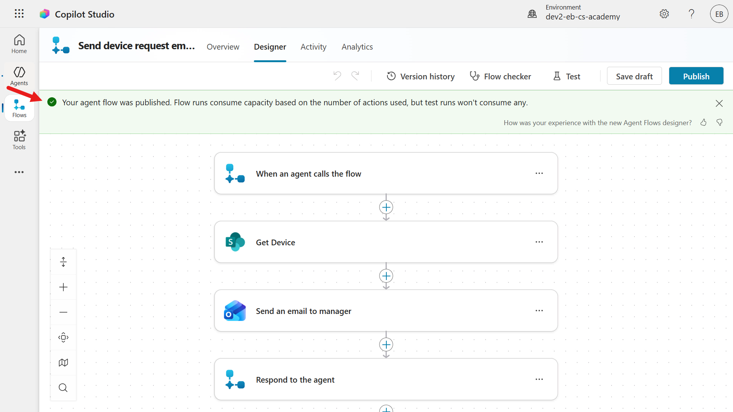Switch to the Activity tab

pyautogui.click(x=313, y=47)
